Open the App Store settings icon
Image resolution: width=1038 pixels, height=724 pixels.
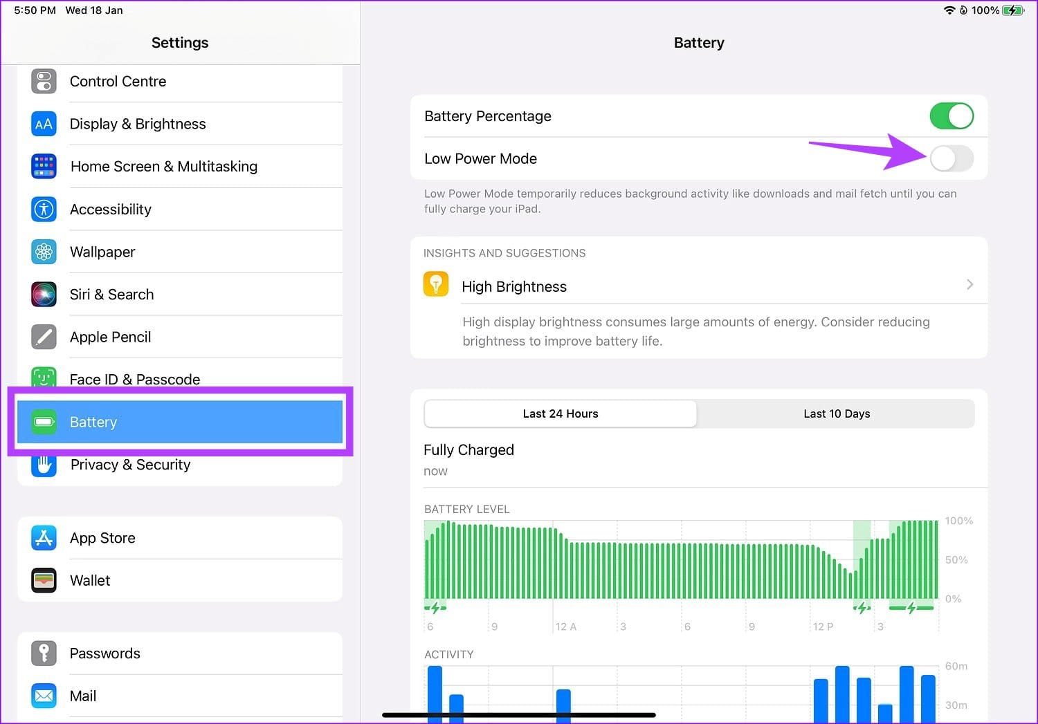[44, 537]
